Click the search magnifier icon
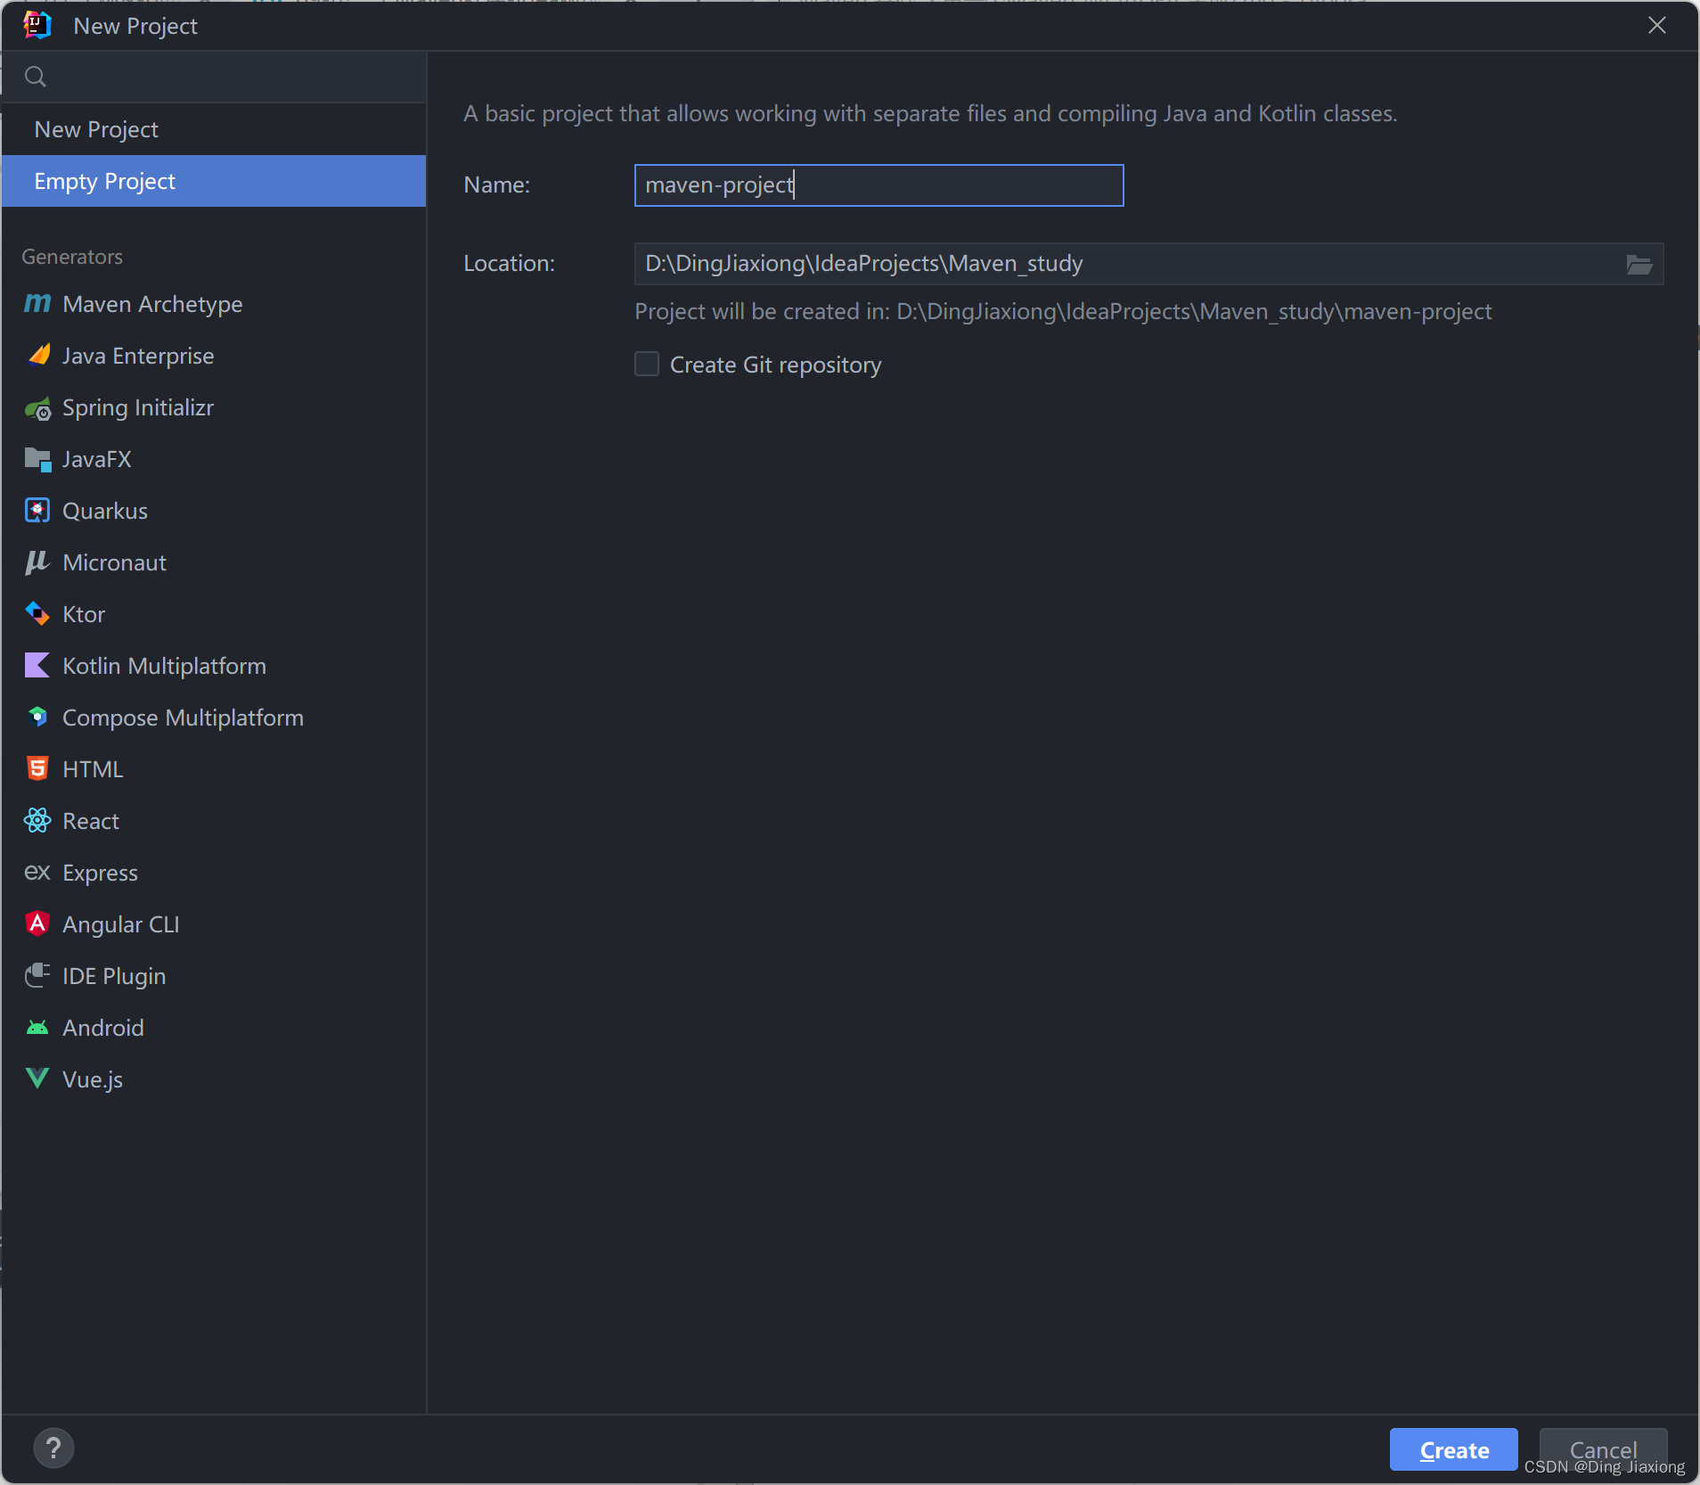The image size is (1700, 1485). click(36, 77)
